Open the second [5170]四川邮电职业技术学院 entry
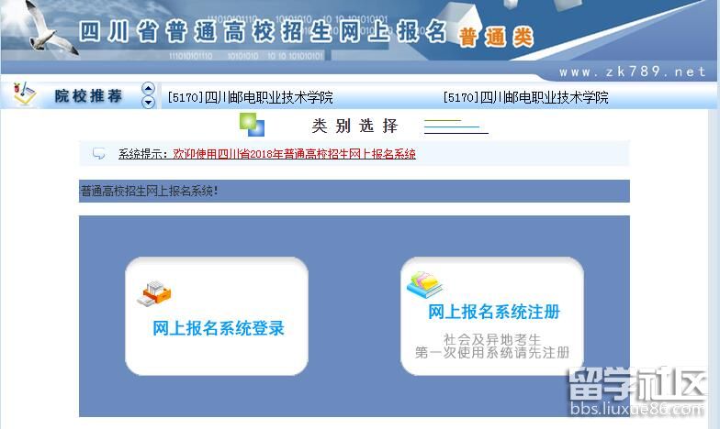Viewport: 720px width, 429px height. pyautogui.click(x=525, y=97)
